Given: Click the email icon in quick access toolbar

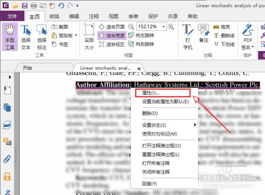Looking at the screenshot, I should point(43,6).
